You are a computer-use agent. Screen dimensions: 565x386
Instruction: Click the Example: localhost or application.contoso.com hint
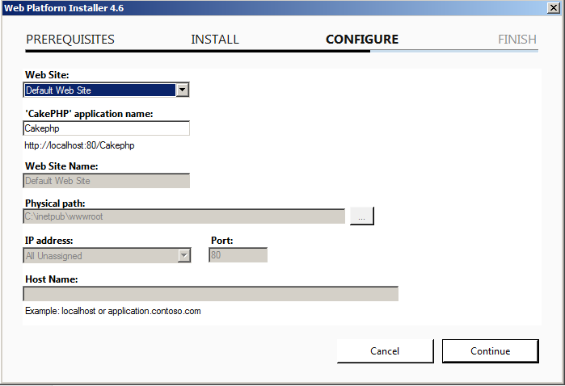point(113,311)
